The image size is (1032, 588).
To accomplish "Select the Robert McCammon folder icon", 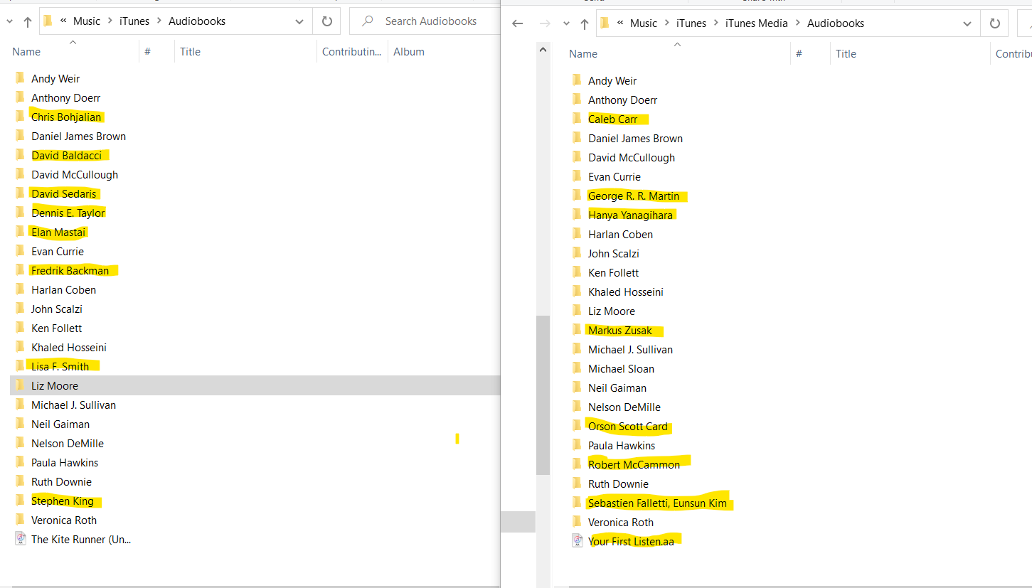I will (x=577, y=464).
